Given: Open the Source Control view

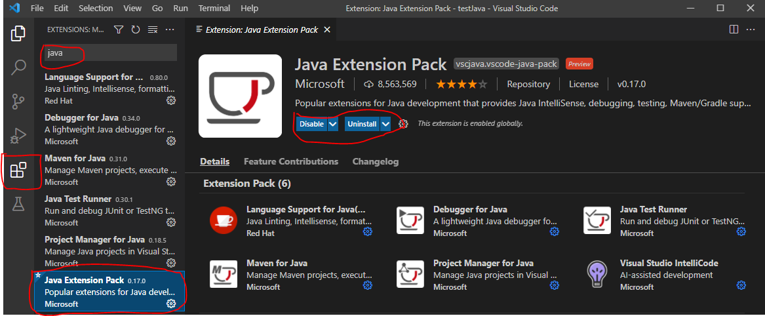Looking at the screenshot, I should 18,102.
